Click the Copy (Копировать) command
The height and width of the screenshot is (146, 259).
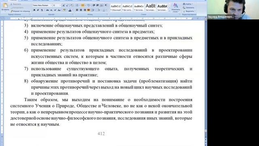pyautogui.click(x=17, y=8)
